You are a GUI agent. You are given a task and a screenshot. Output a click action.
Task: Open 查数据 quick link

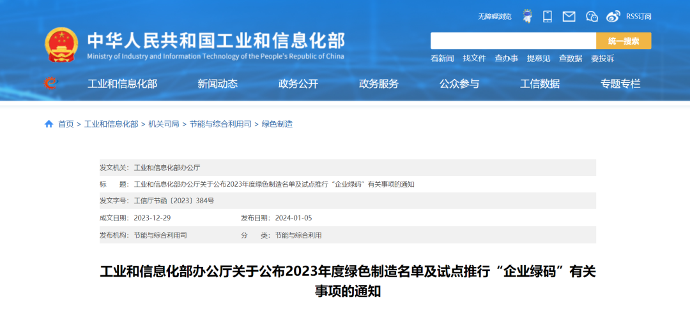pos(571,59)
